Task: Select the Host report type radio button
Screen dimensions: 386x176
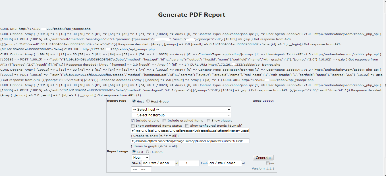Action: point(134,101)
